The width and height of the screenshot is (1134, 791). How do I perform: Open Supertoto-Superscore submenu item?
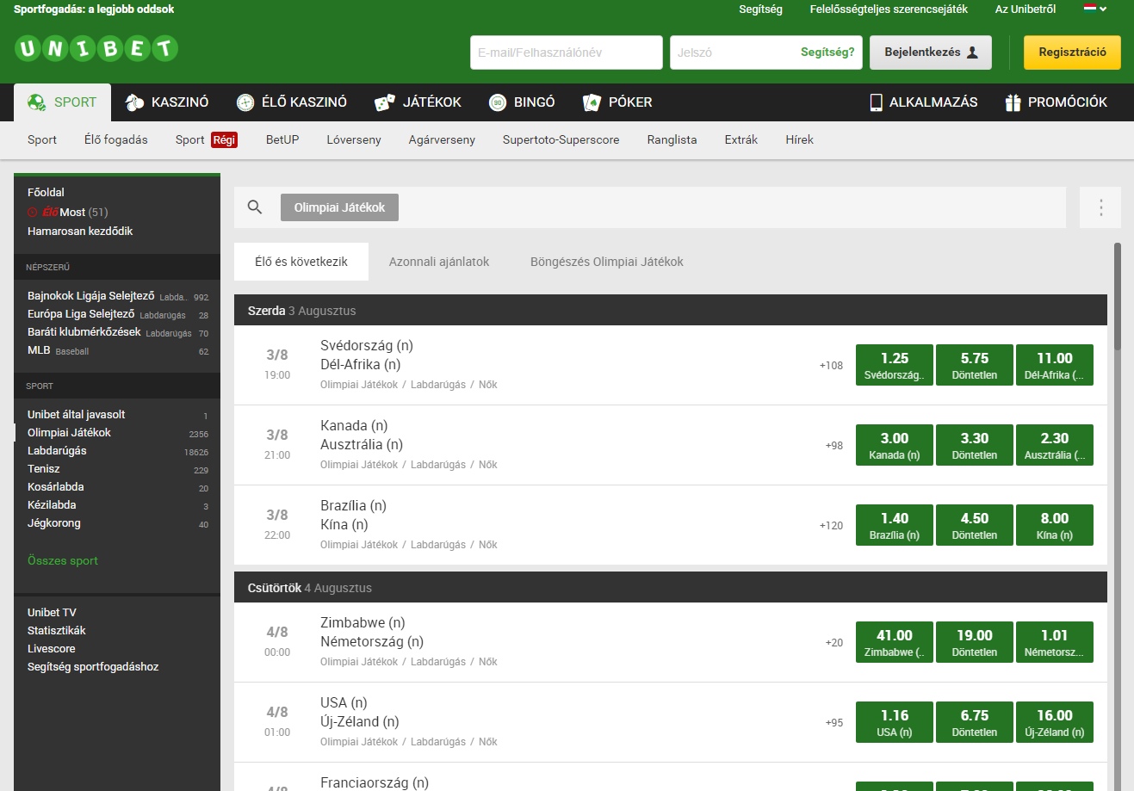click(x=561, y=139)
